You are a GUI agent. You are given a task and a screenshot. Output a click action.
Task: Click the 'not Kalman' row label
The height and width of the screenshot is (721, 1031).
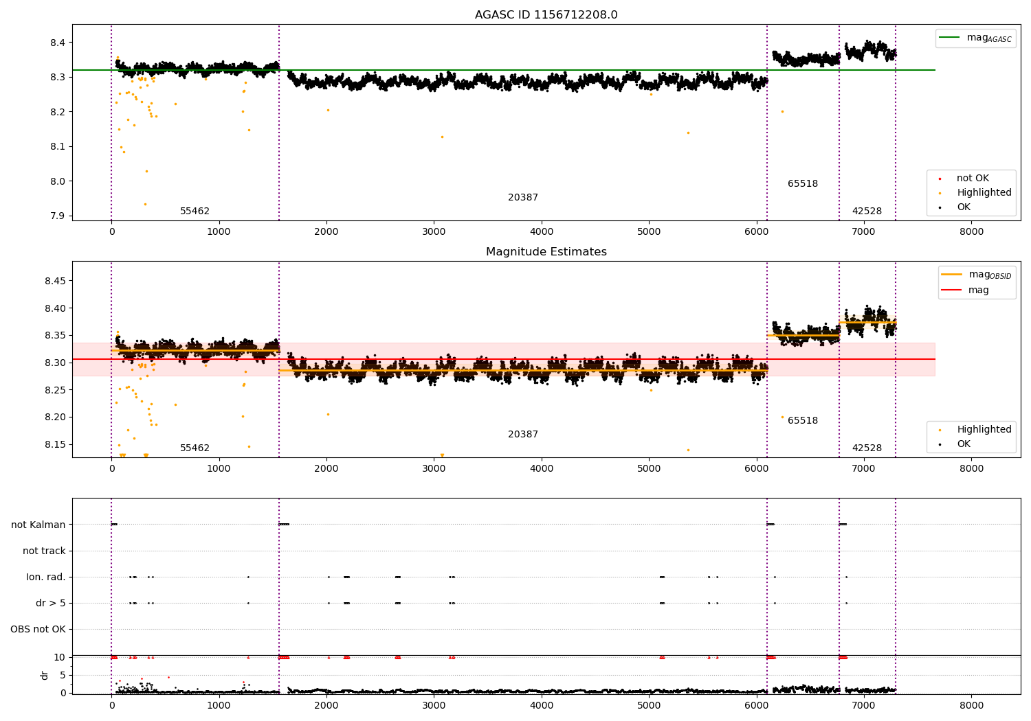pyautogui.click(x=38, y=525)
